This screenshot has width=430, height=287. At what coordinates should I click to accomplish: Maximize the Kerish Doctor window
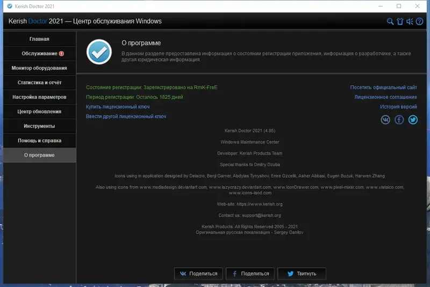tap(399, 6)
